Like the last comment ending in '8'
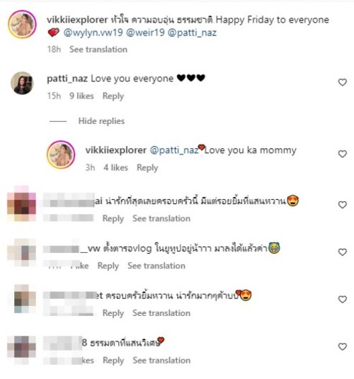 click(x=342, y=346)
